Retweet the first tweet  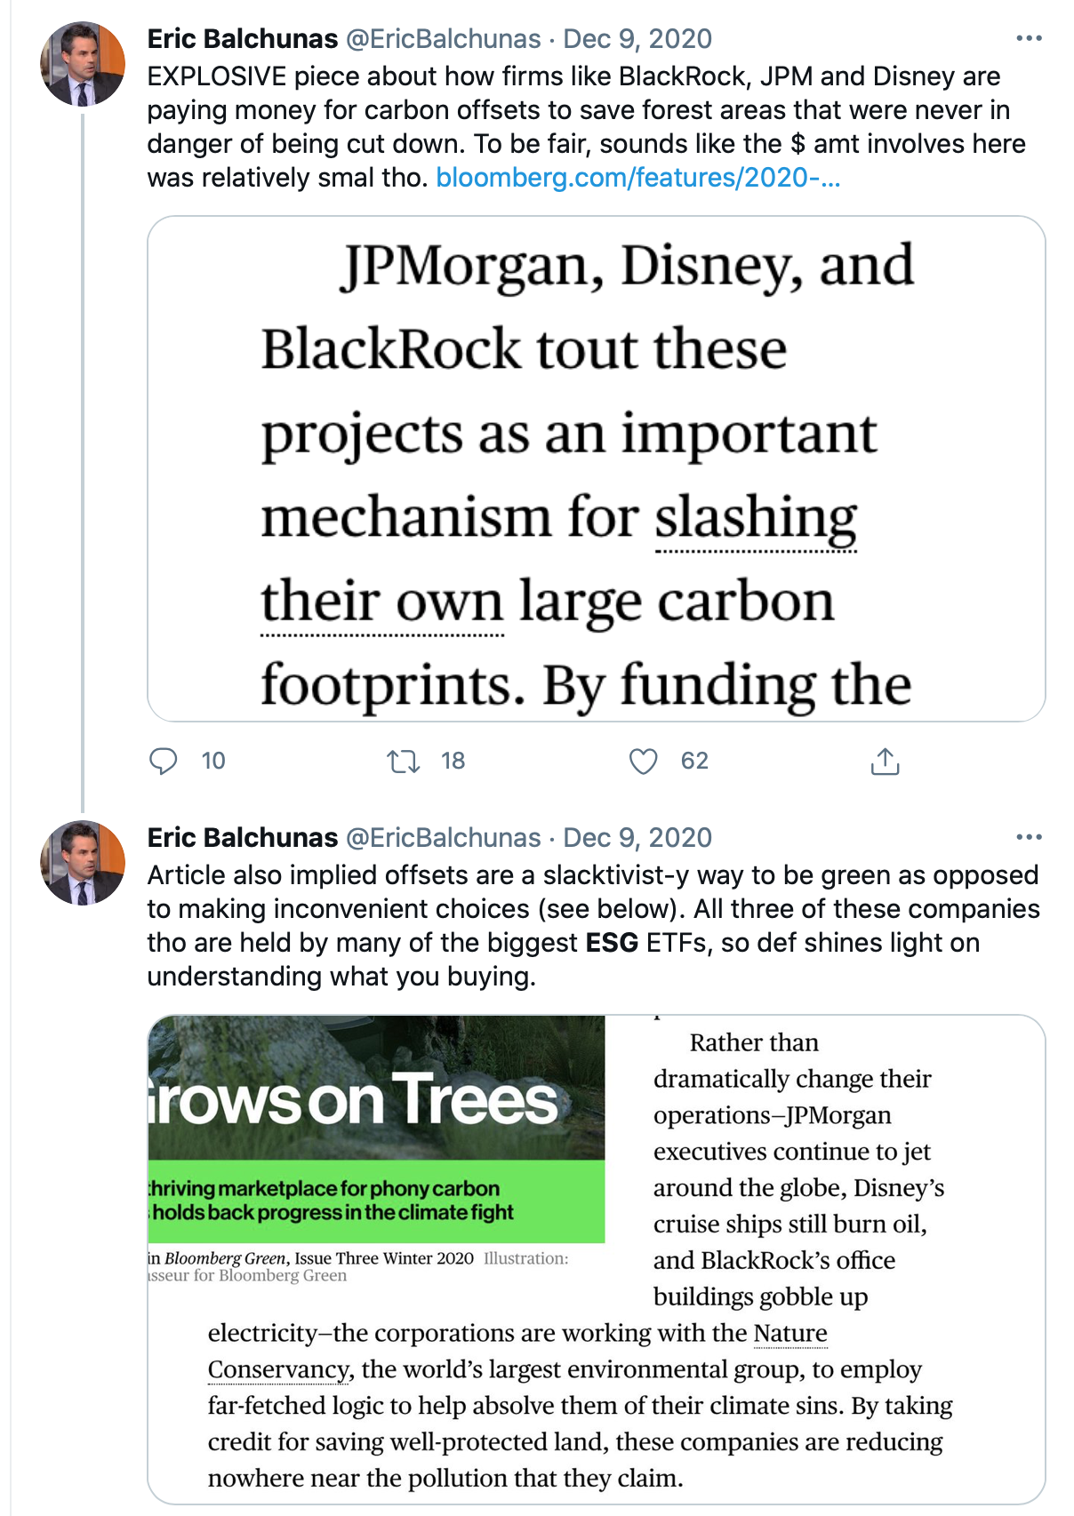[x=403, y=762]
